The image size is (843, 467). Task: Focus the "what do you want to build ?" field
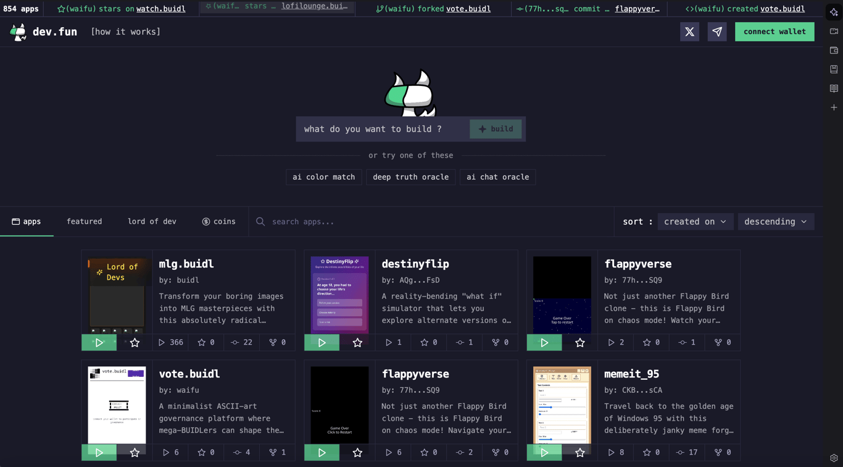pyautogui.click(x=383, y=129)
